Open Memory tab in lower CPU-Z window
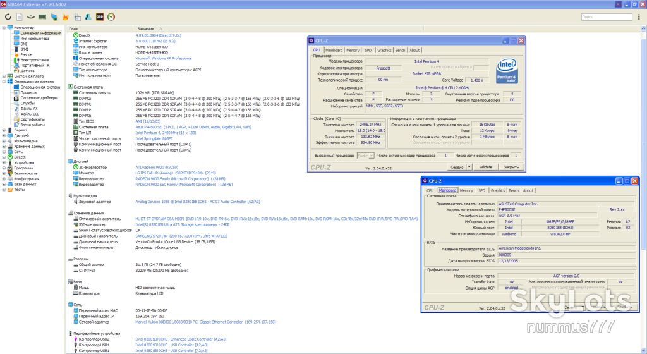The width and height of the screenshot is (647, 354). click(466, 190)
